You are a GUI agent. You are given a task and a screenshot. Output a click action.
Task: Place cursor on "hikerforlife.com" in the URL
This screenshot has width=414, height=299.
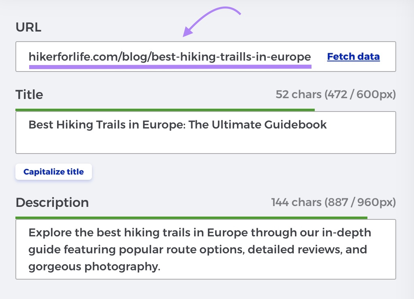(x=72, y=57)
